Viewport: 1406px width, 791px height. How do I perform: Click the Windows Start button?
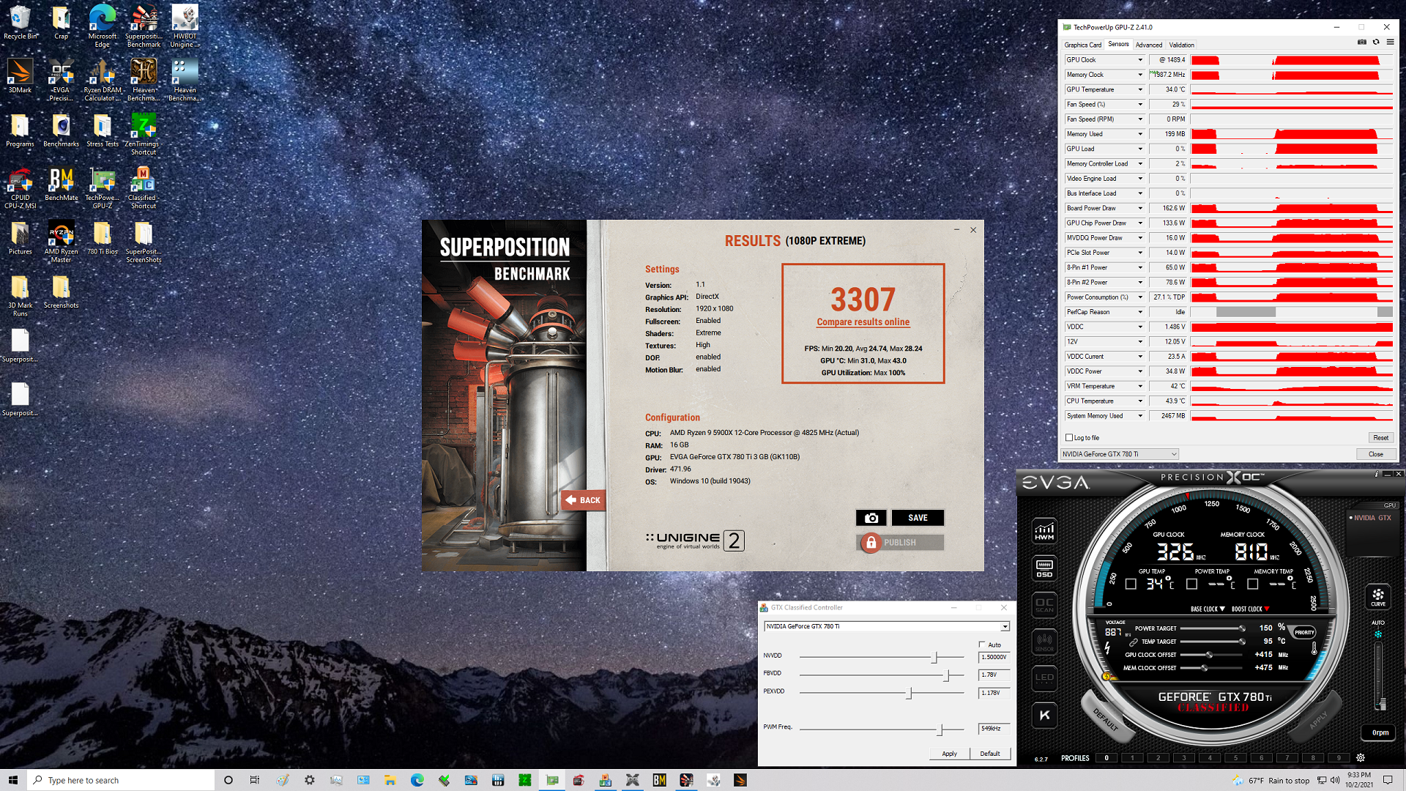click(13, 780)
